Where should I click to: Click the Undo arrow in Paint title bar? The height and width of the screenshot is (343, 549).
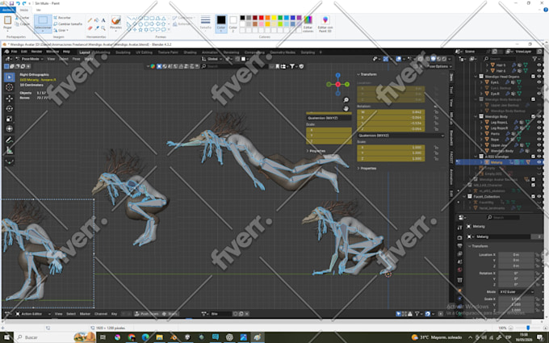click(18, 3)
